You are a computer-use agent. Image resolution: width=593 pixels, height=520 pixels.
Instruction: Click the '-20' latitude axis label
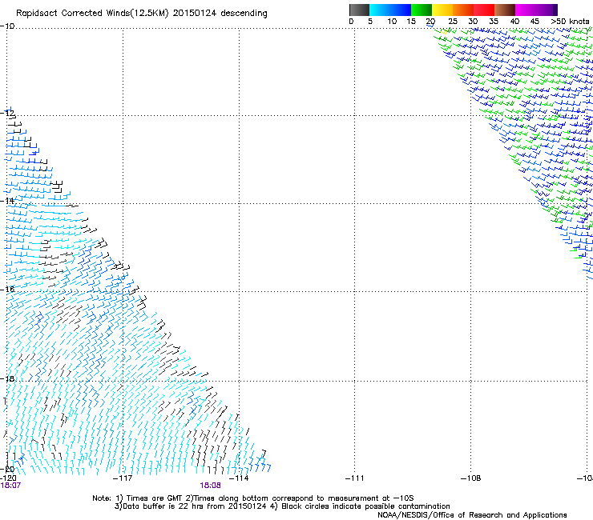tap(7, 470)
